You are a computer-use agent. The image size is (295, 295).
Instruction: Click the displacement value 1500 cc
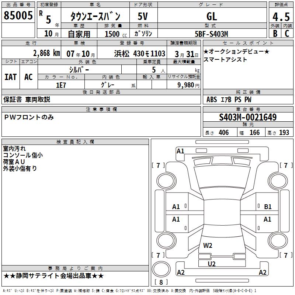[116, 34]
